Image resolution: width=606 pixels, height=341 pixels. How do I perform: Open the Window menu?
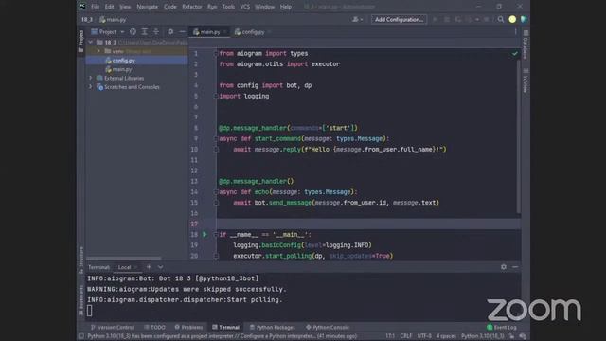click(265, 7)
